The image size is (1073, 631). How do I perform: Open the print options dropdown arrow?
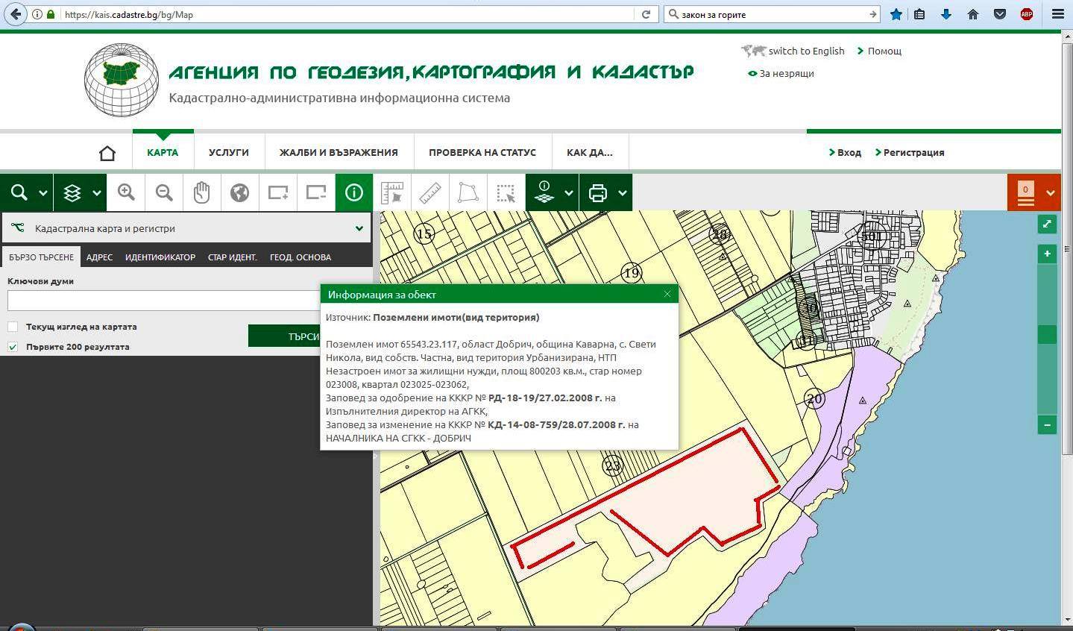pos(622,193)
